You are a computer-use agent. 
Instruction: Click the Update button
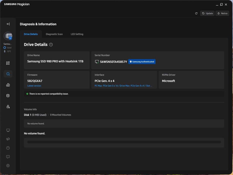207,13
